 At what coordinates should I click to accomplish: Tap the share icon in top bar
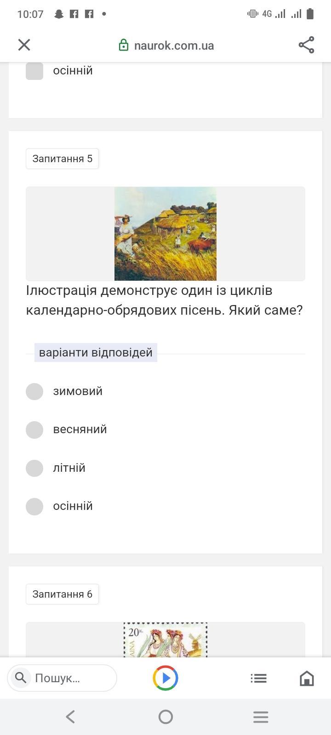(x=306, y=45)
